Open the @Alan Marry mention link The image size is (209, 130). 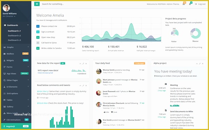pyautogui.click(x=42, y=92)
